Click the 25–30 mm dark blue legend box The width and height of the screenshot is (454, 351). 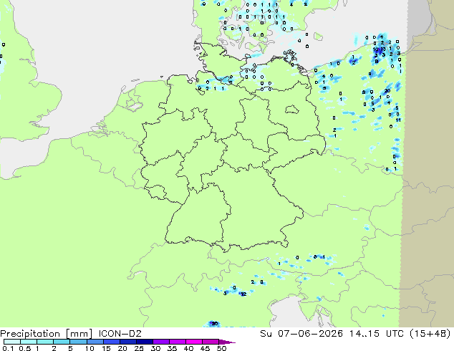coord(144,342)
